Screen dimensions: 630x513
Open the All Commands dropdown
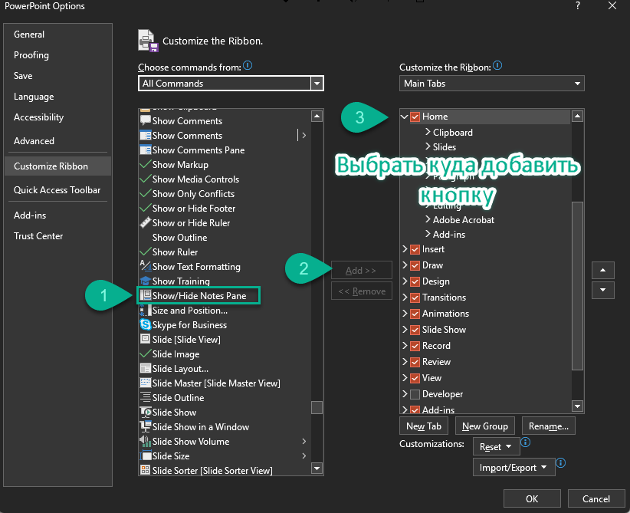(231, 84)
